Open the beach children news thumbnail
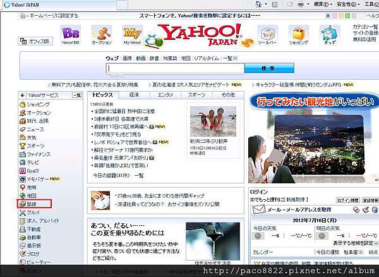This screenshot has height=277, width=379. coord(214,121)
